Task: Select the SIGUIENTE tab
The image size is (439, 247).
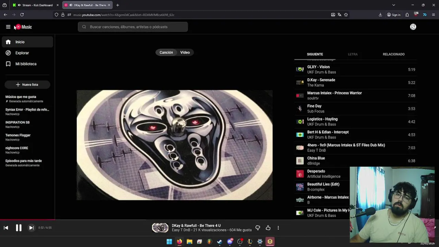Action: (x=315, y=54)
